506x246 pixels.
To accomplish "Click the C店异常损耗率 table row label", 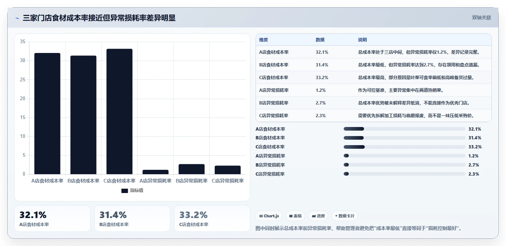I will [x=274, y=116].
